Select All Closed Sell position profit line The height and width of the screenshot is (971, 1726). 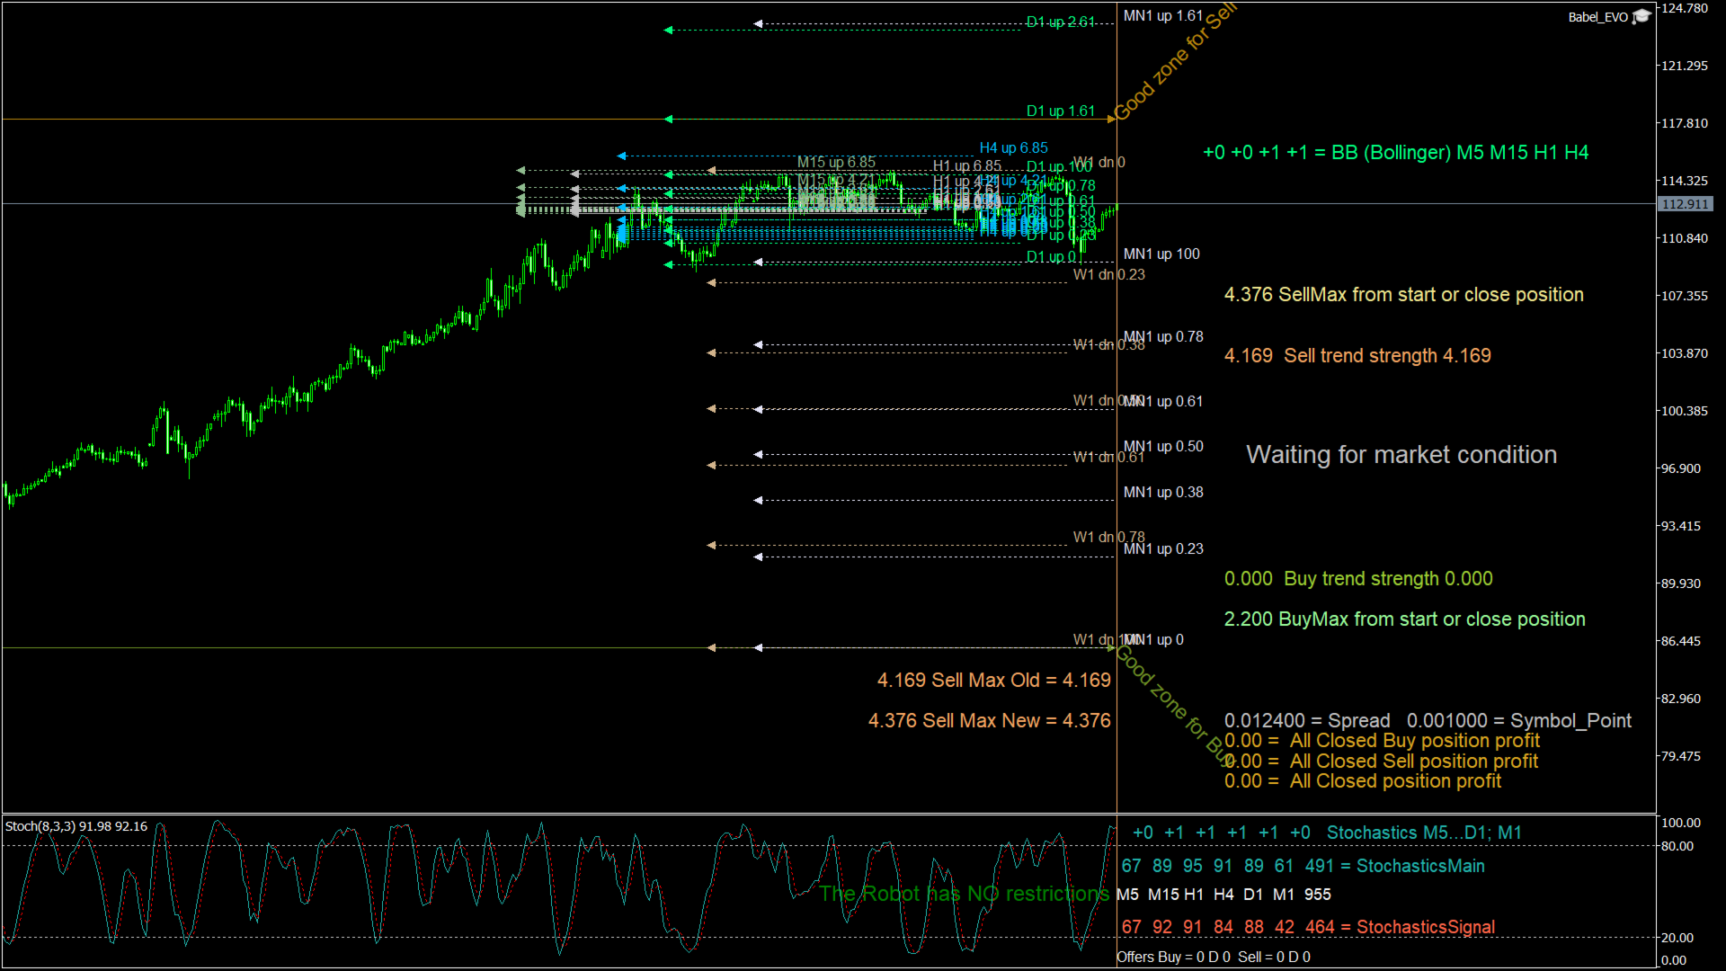[1381, 762]
